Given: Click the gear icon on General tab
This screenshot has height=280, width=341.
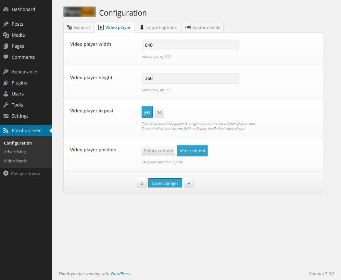Looking at the screenshot, I should coord(69,27).
